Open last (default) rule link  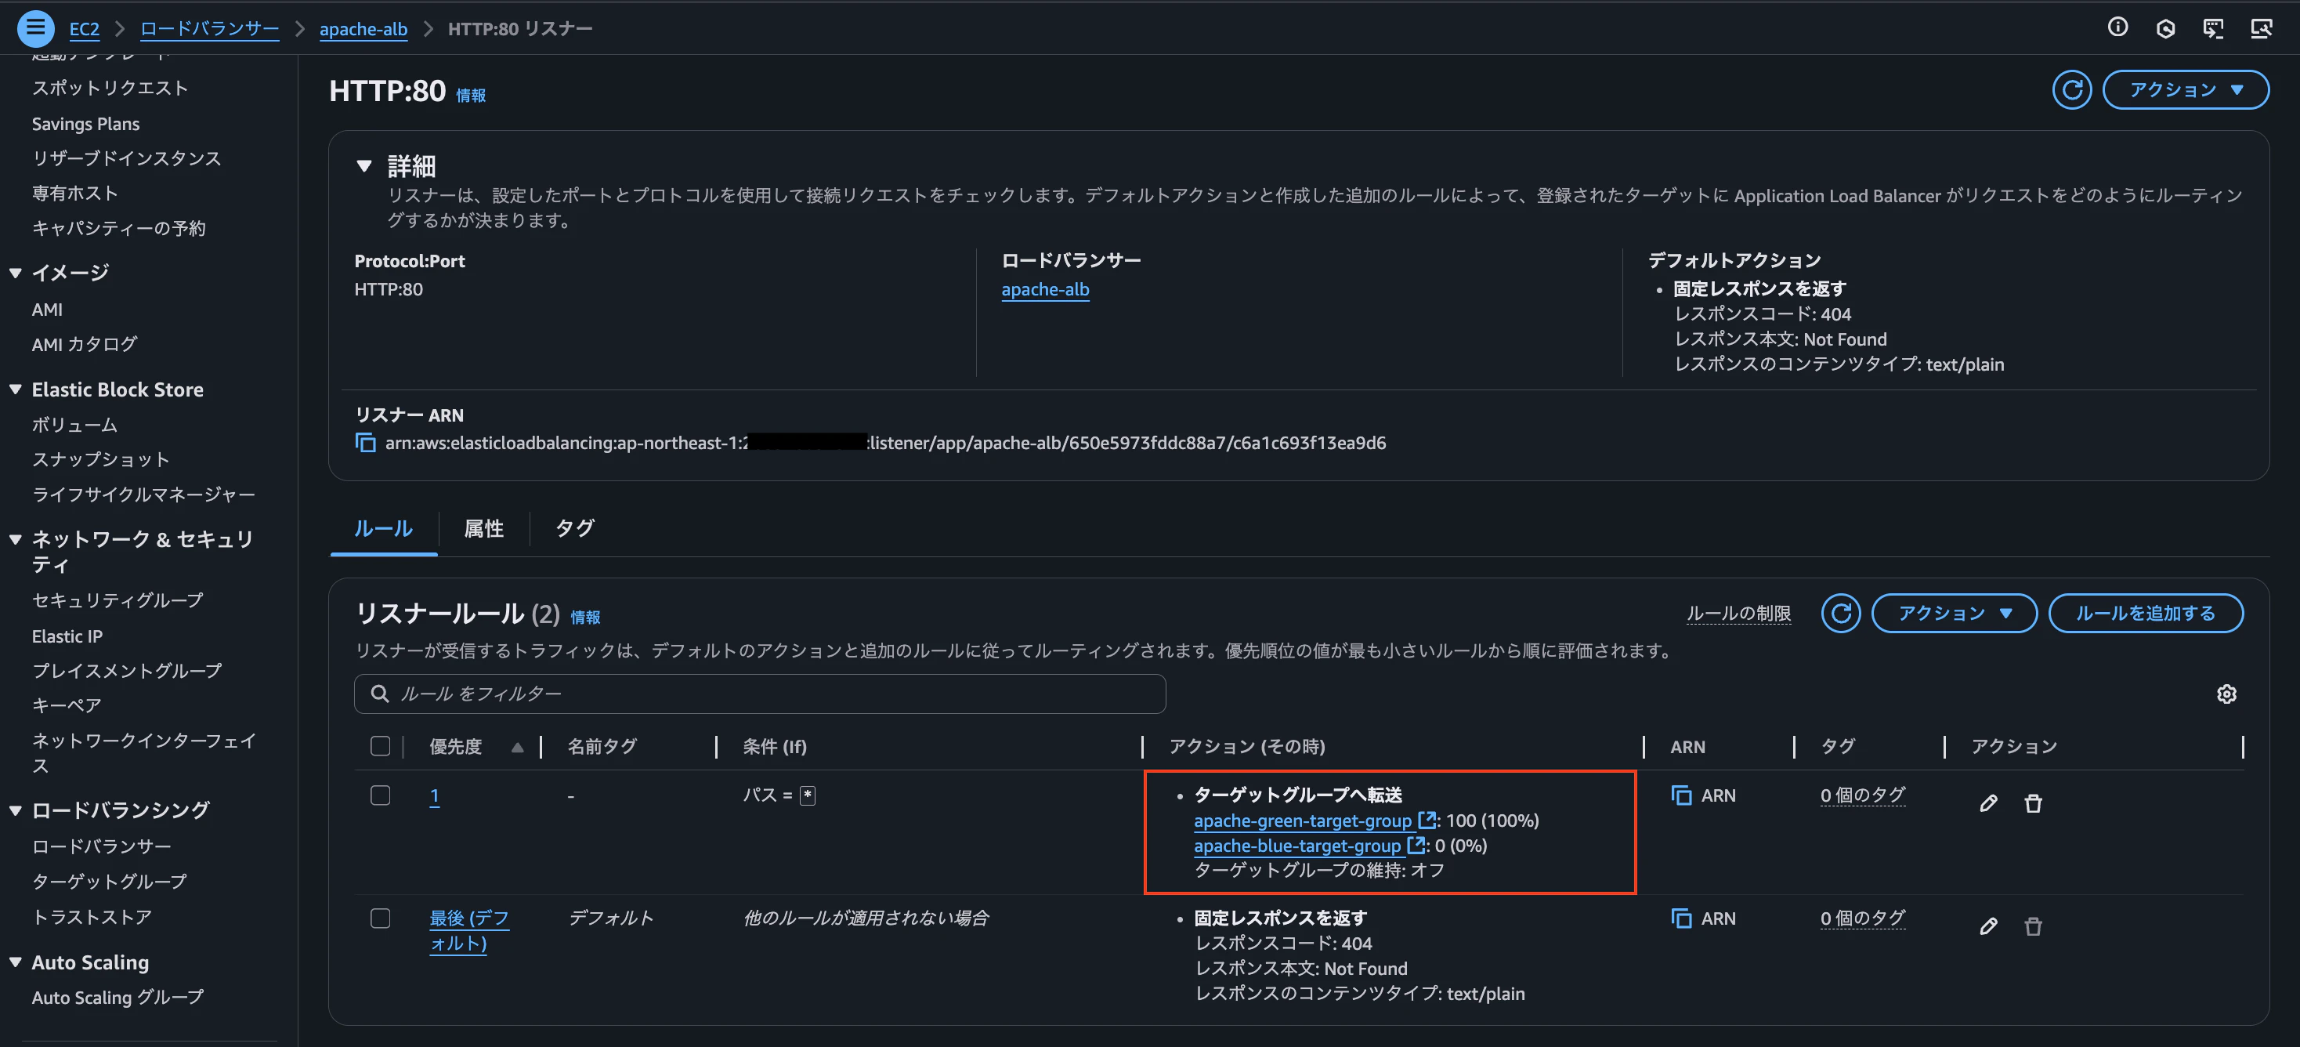click(468, 930)
